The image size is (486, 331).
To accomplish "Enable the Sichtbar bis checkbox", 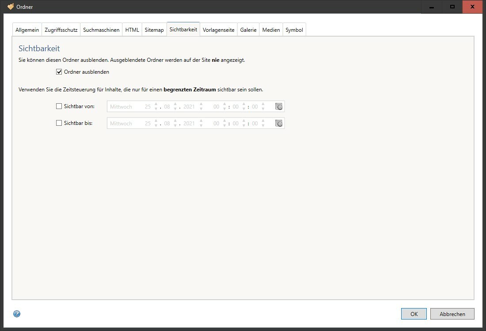I will tap(59, 123).
